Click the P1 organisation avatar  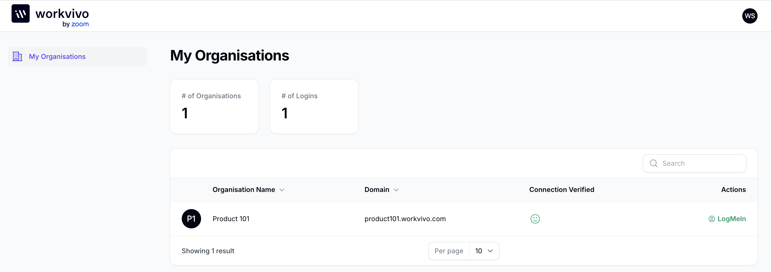[191, 219]
